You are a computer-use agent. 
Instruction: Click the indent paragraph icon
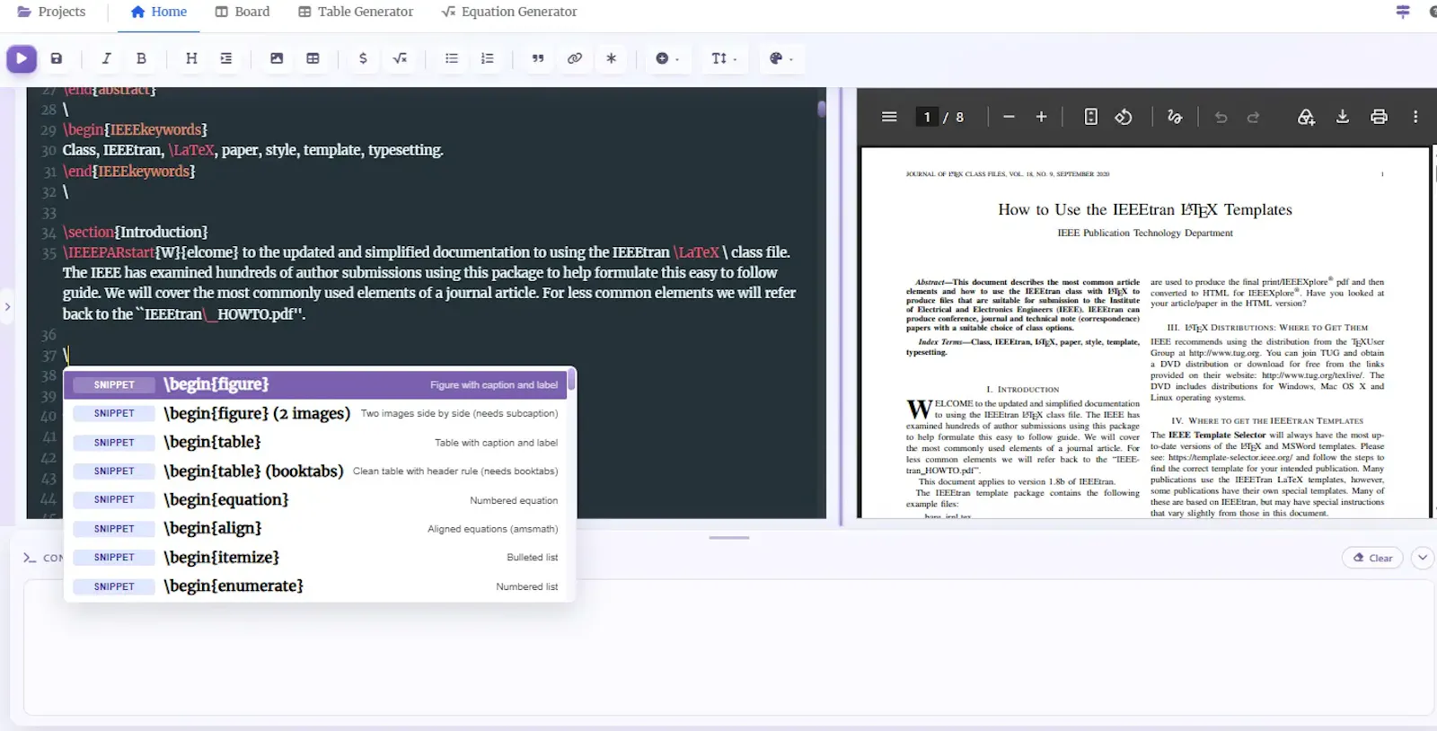(226, 58)
